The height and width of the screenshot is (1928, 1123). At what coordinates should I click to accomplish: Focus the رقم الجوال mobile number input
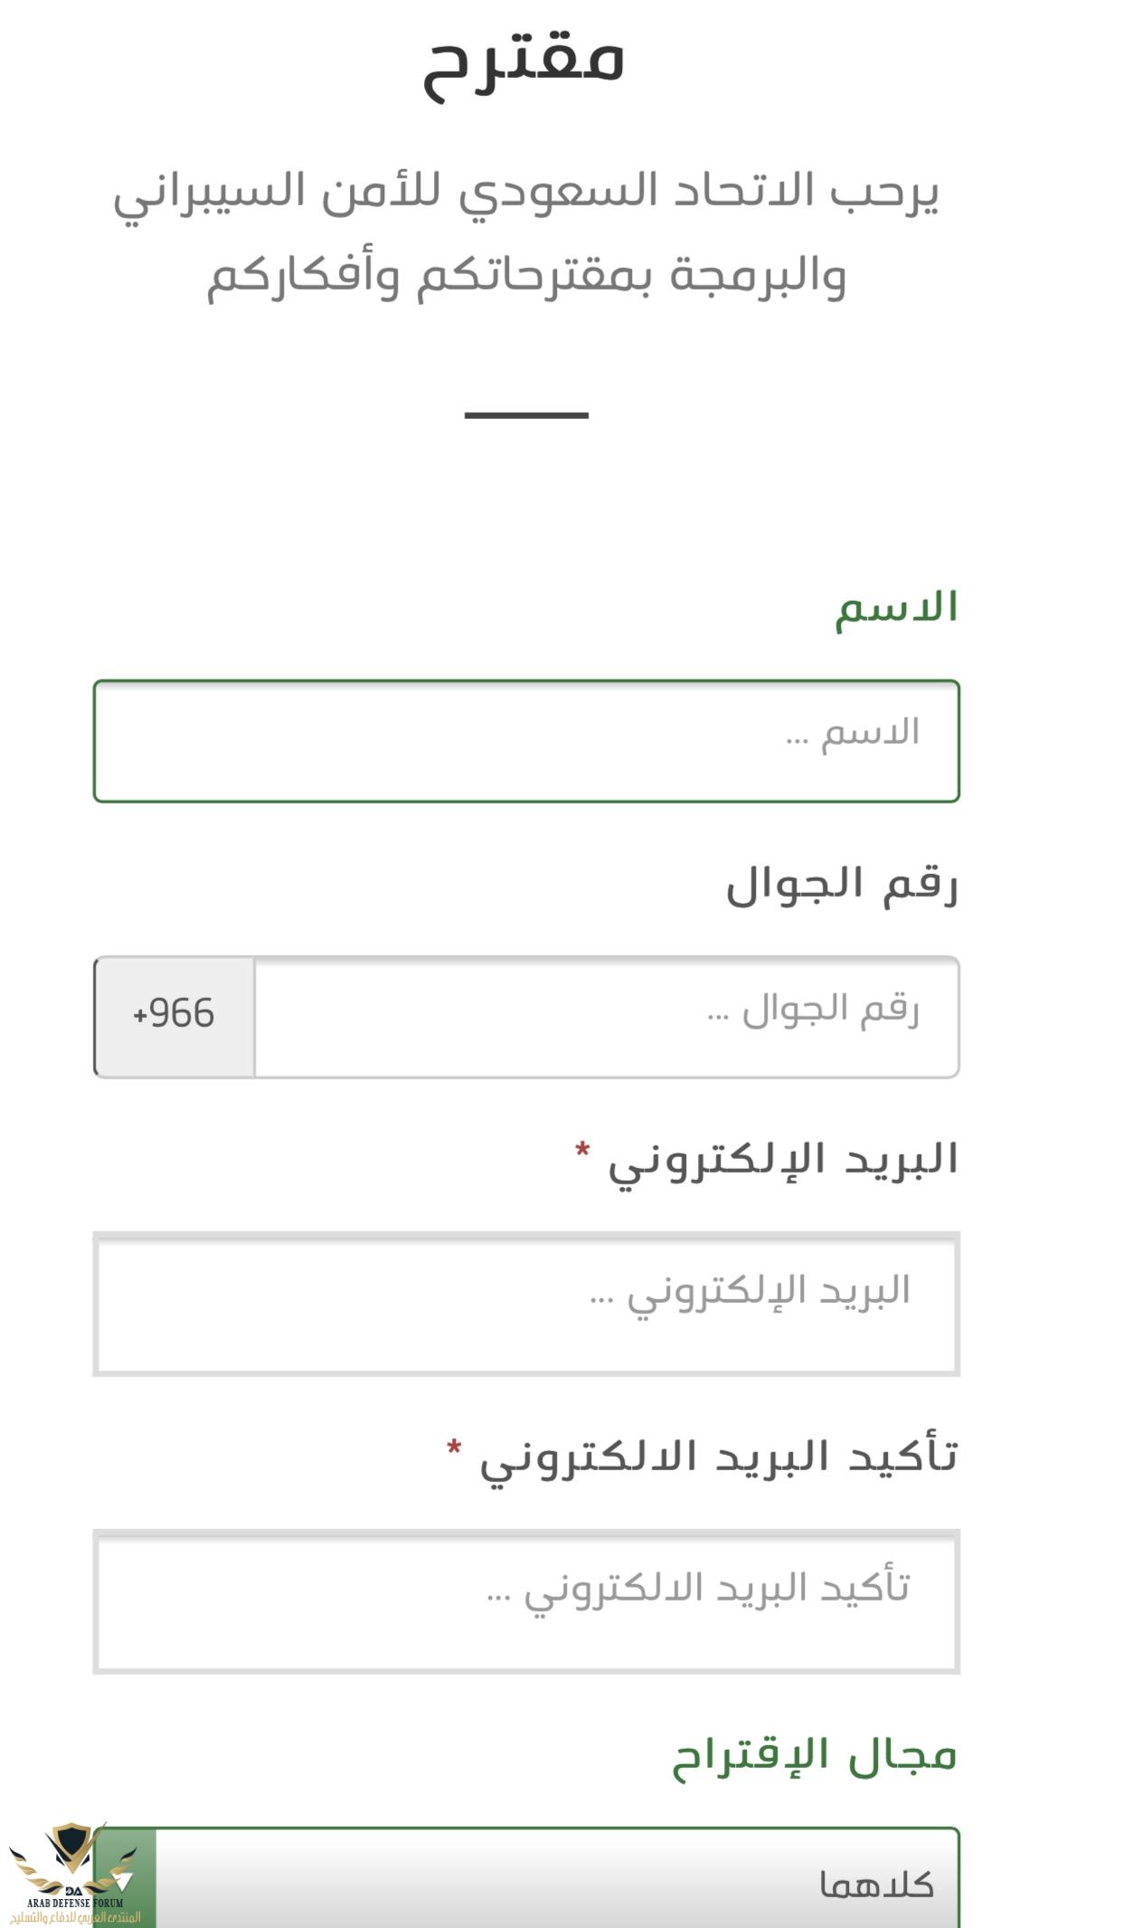[x=607, y=1017]
